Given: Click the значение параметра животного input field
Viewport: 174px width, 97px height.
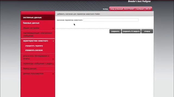Looking at the screenshot, I should 111,20.
